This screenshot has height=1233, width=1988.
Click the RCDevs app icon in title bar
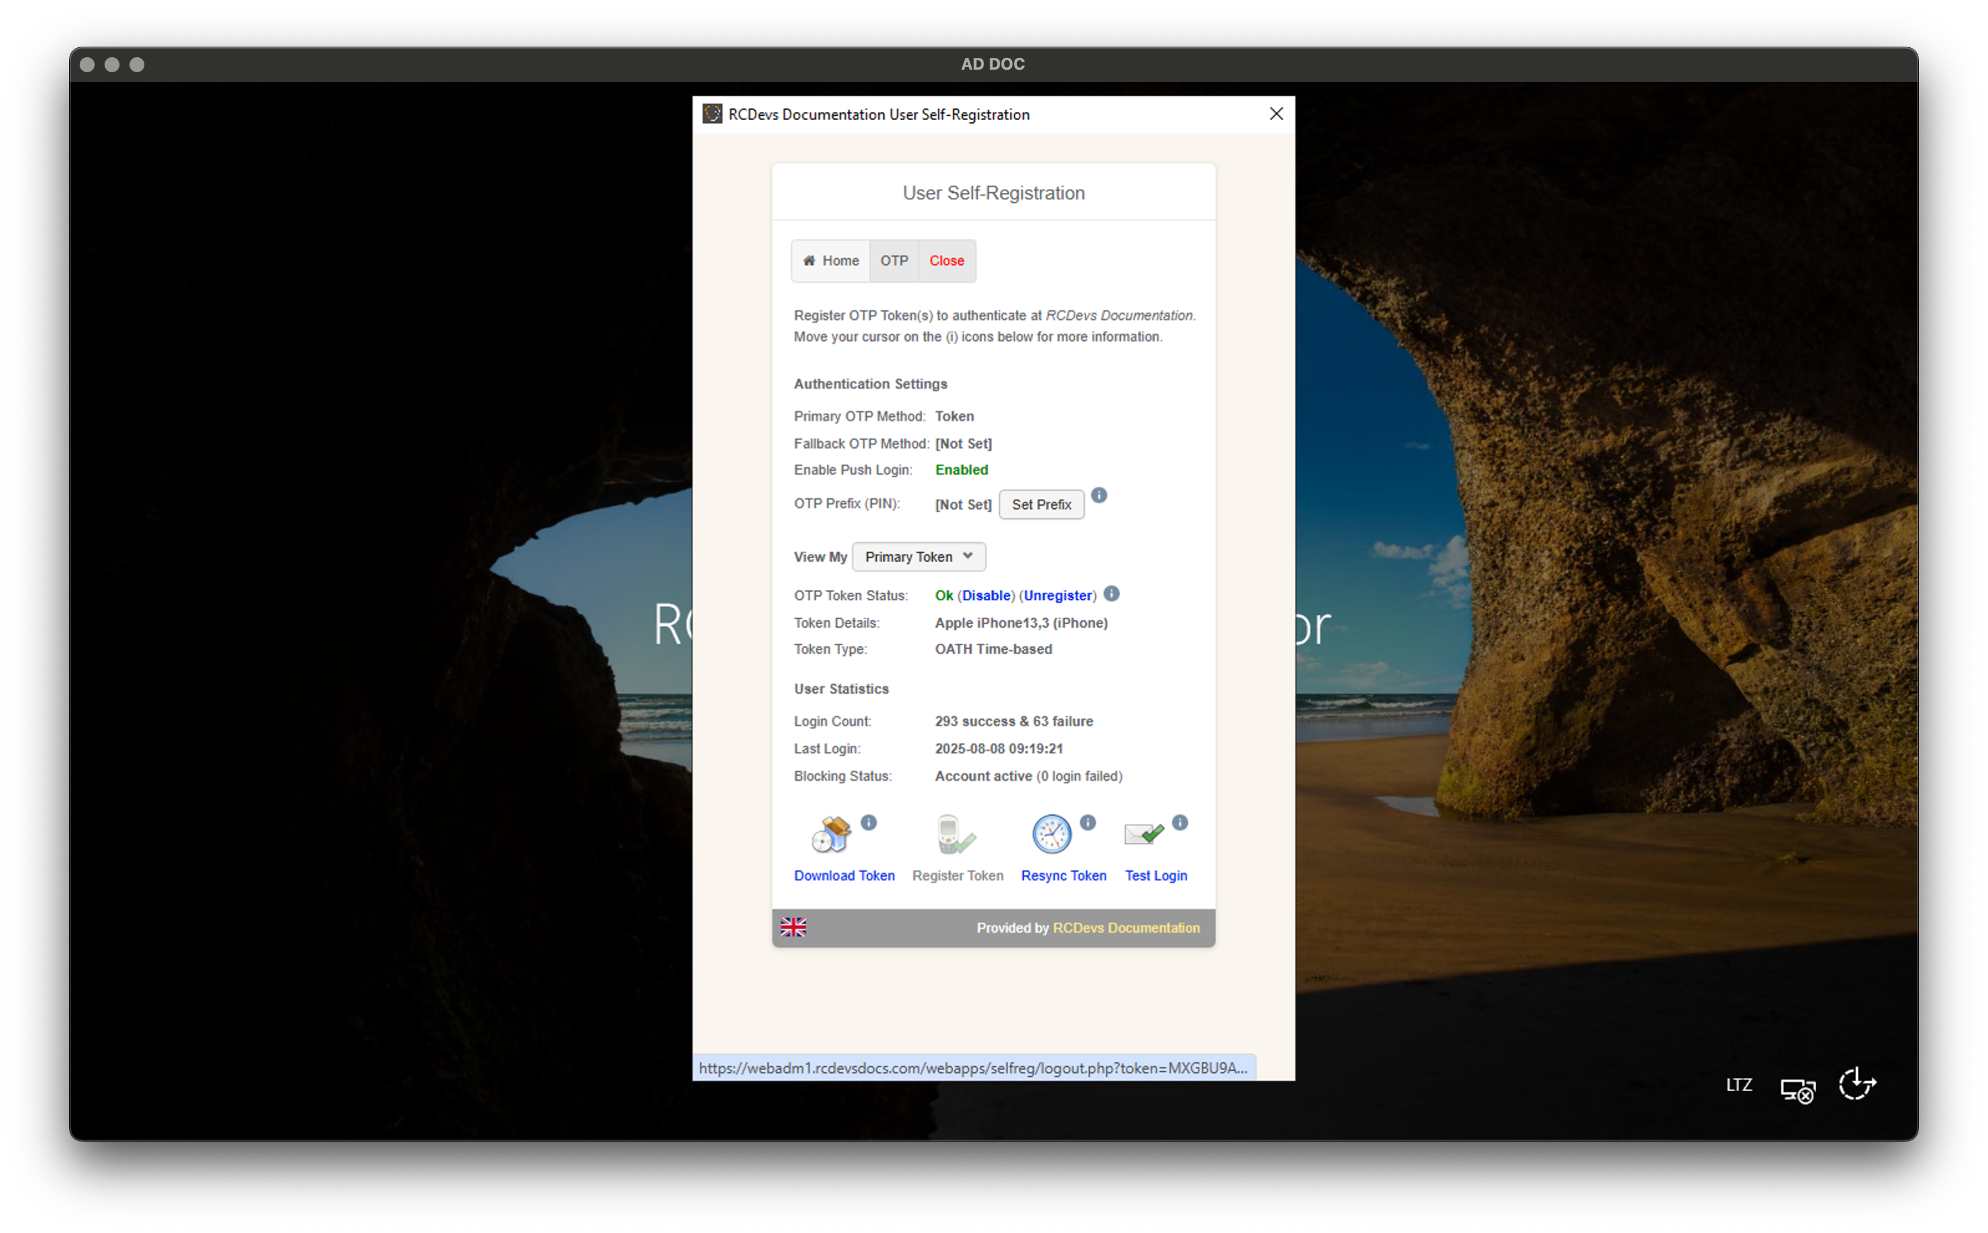pyautogui.click(x=712, y=113)
